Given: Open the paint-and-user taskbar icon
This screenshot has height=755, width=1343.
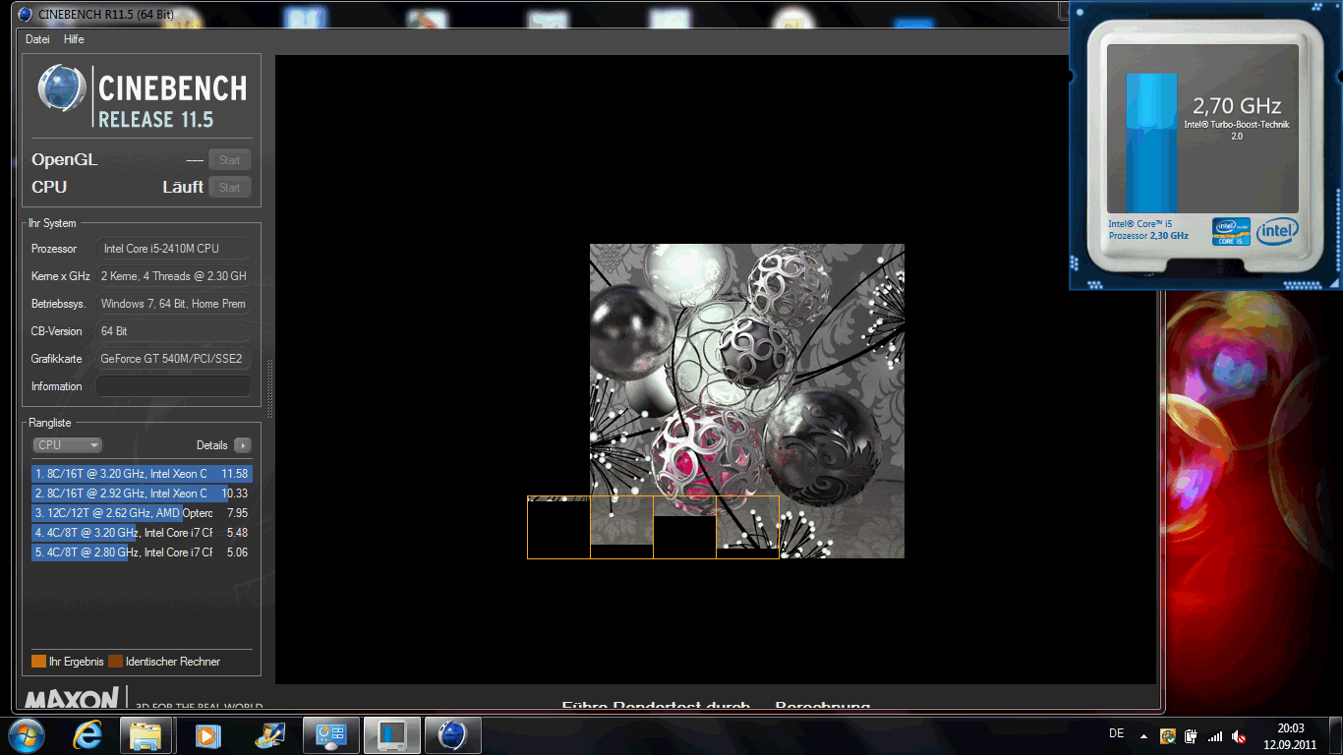Looking at the screenshot, I should click(268, 735).
